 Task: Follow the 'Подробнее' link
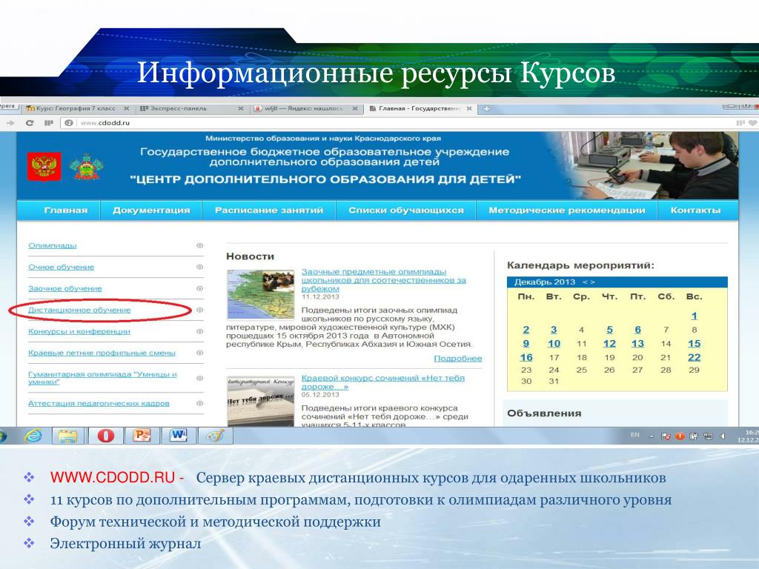(458, 359)
